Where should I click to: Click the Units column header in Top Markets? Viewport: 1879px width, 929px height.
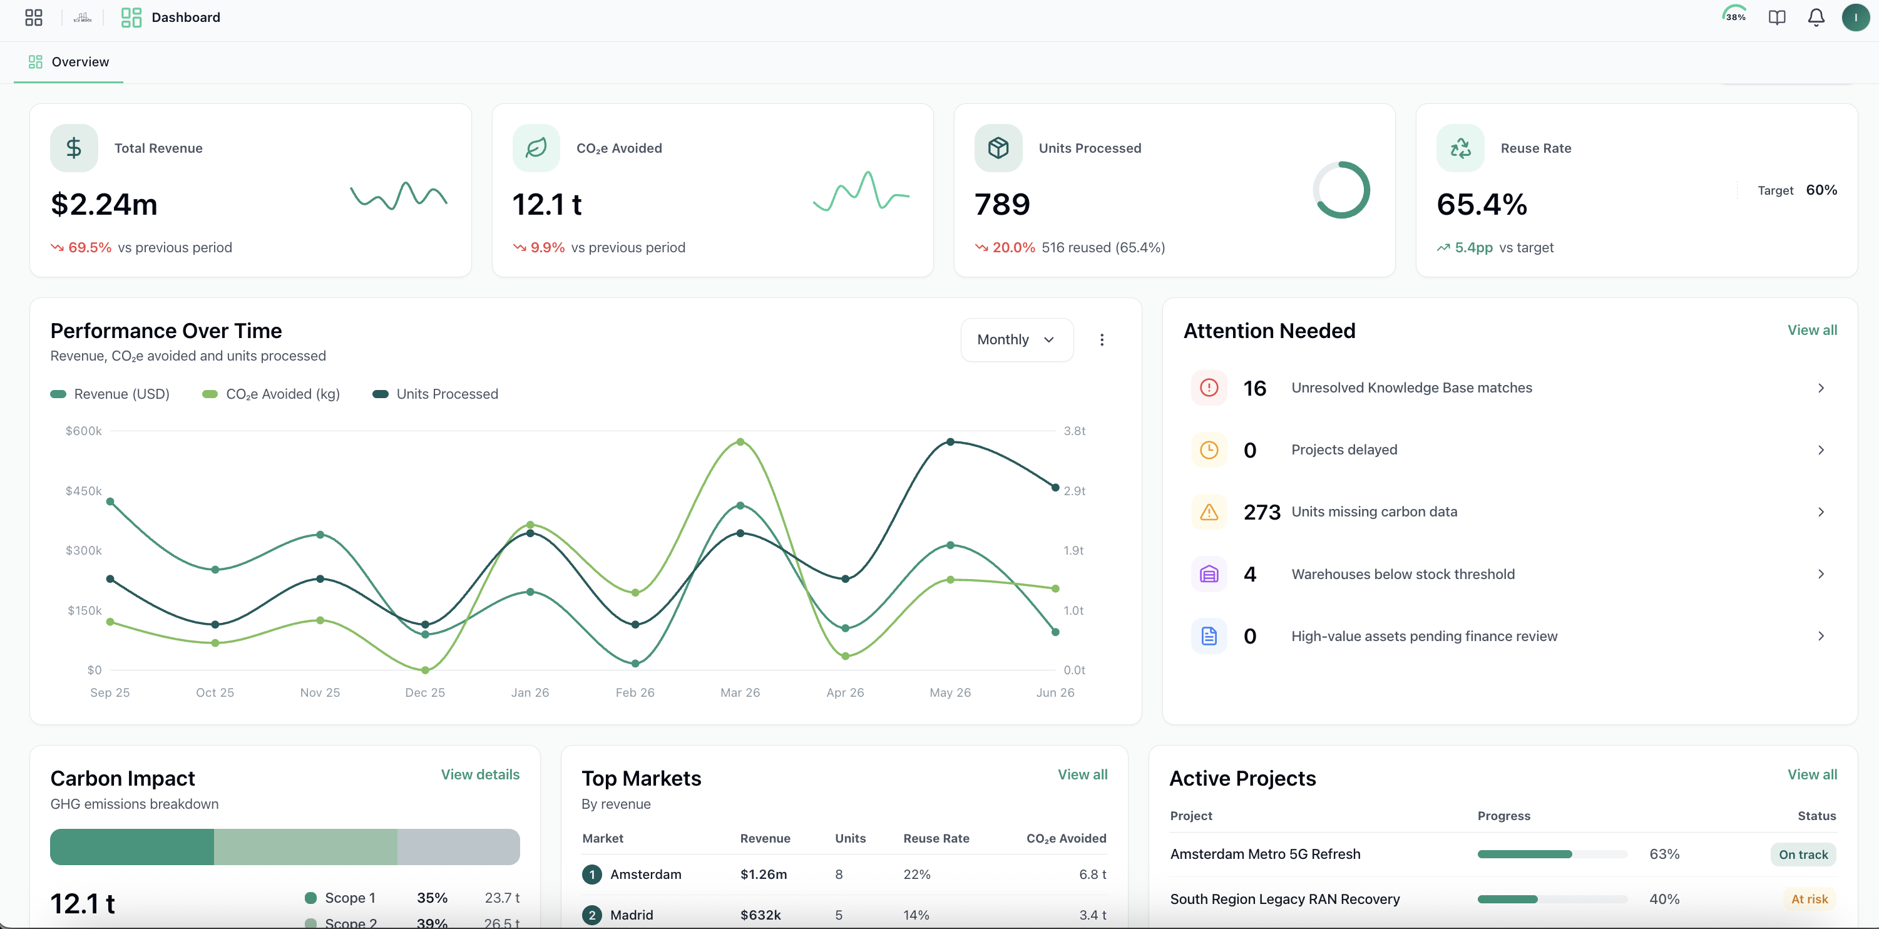(x=850, y=838)
